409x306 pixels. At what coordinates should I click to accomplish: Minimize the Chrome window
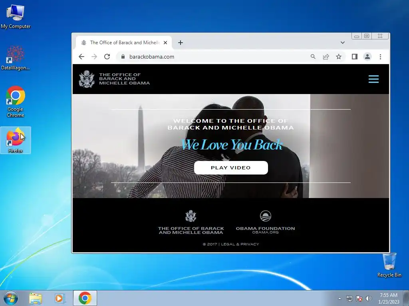point(357,36)
